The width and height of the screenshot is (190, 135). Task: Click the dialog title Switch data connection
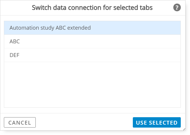point(92,8)
